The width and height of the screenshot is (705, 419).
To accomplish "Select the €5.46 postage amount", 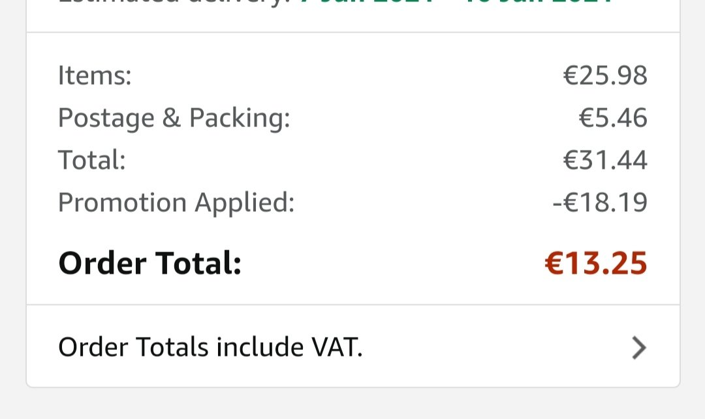I will pos(613,118).
